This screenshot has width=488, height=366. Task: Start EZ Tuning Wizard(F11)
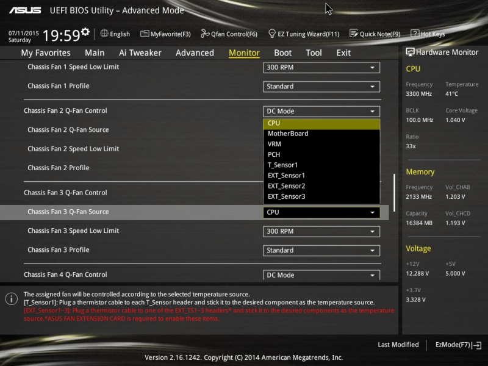[304, 34]
